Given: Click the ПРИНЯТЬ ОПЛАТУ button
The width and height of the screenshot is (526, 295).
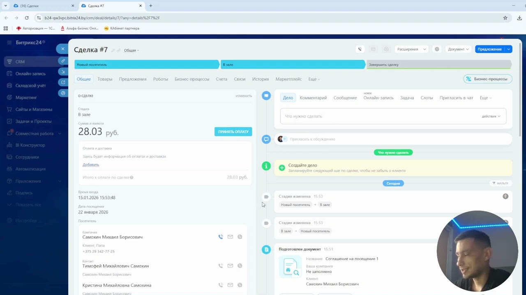Looking at the screenshot, I should click(x=233, y=132).
